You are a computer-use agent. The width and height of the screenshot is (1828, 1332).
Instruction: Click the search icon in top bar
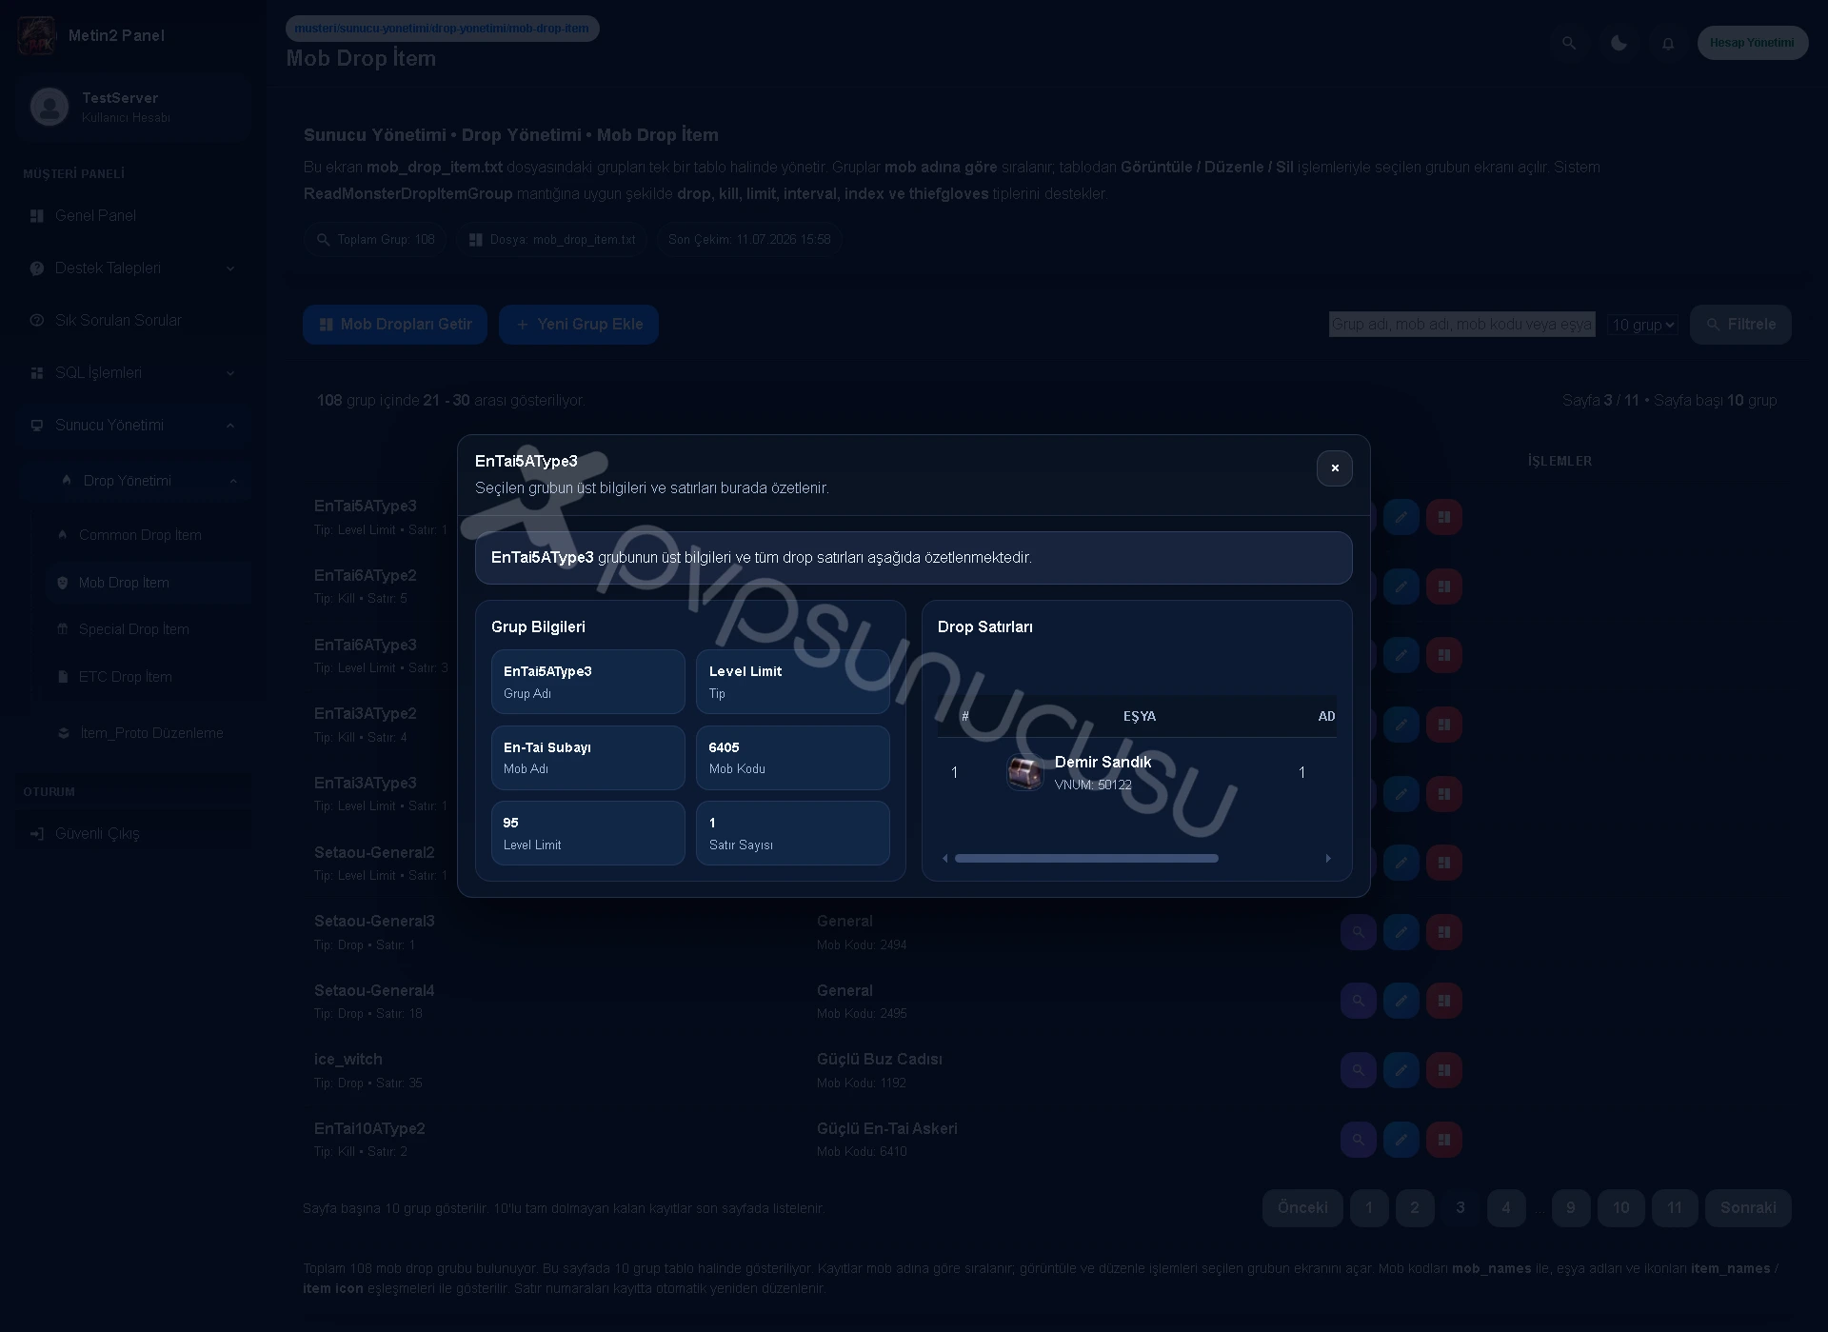[x=1569, y=43]
